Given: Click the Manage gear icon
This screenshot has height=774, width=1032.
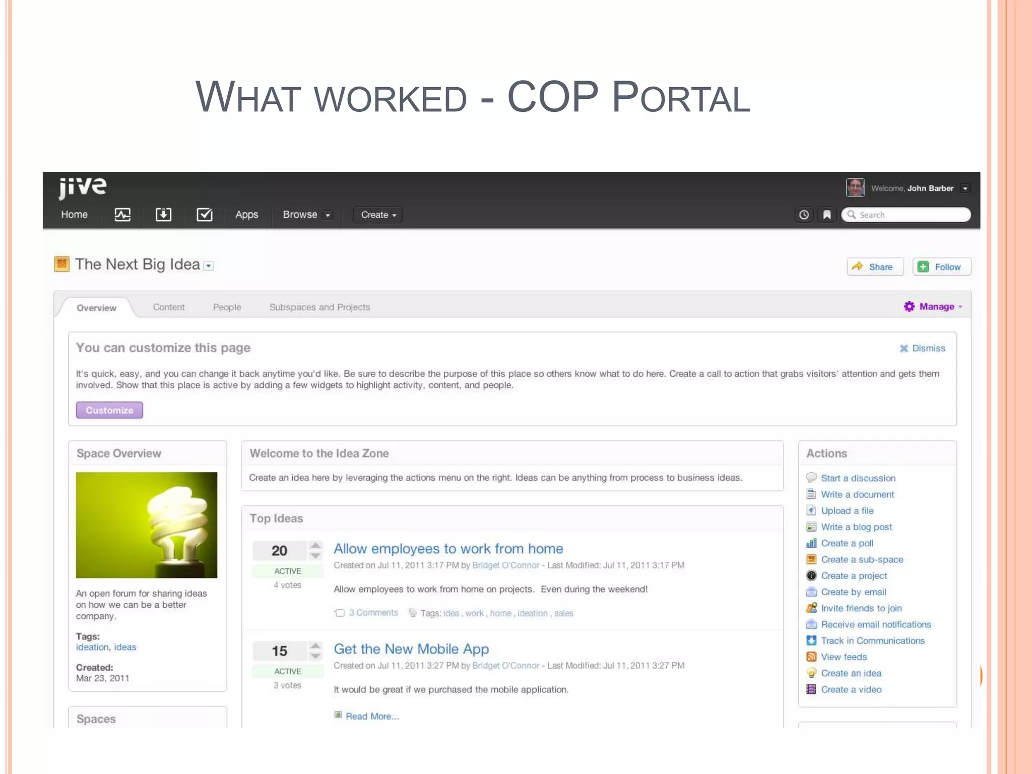Looking at the screenshot, I should coord(909,306).
